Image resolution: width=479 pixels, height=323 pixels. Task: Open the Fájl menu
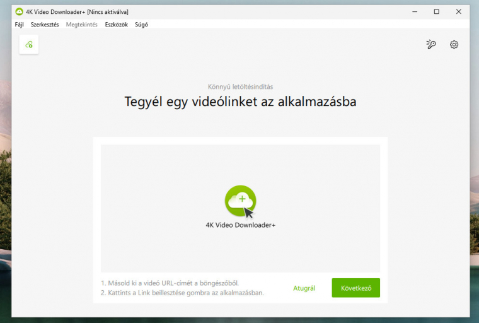tap(19, 25)
